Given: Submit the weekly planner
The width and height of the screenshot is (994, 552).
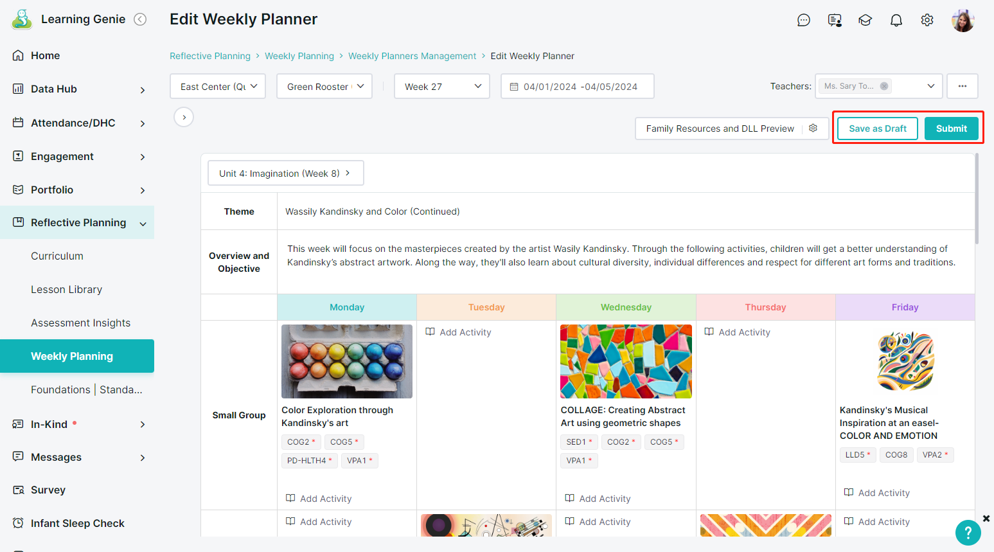Looking at the screenshot, I should pos(952,129).
